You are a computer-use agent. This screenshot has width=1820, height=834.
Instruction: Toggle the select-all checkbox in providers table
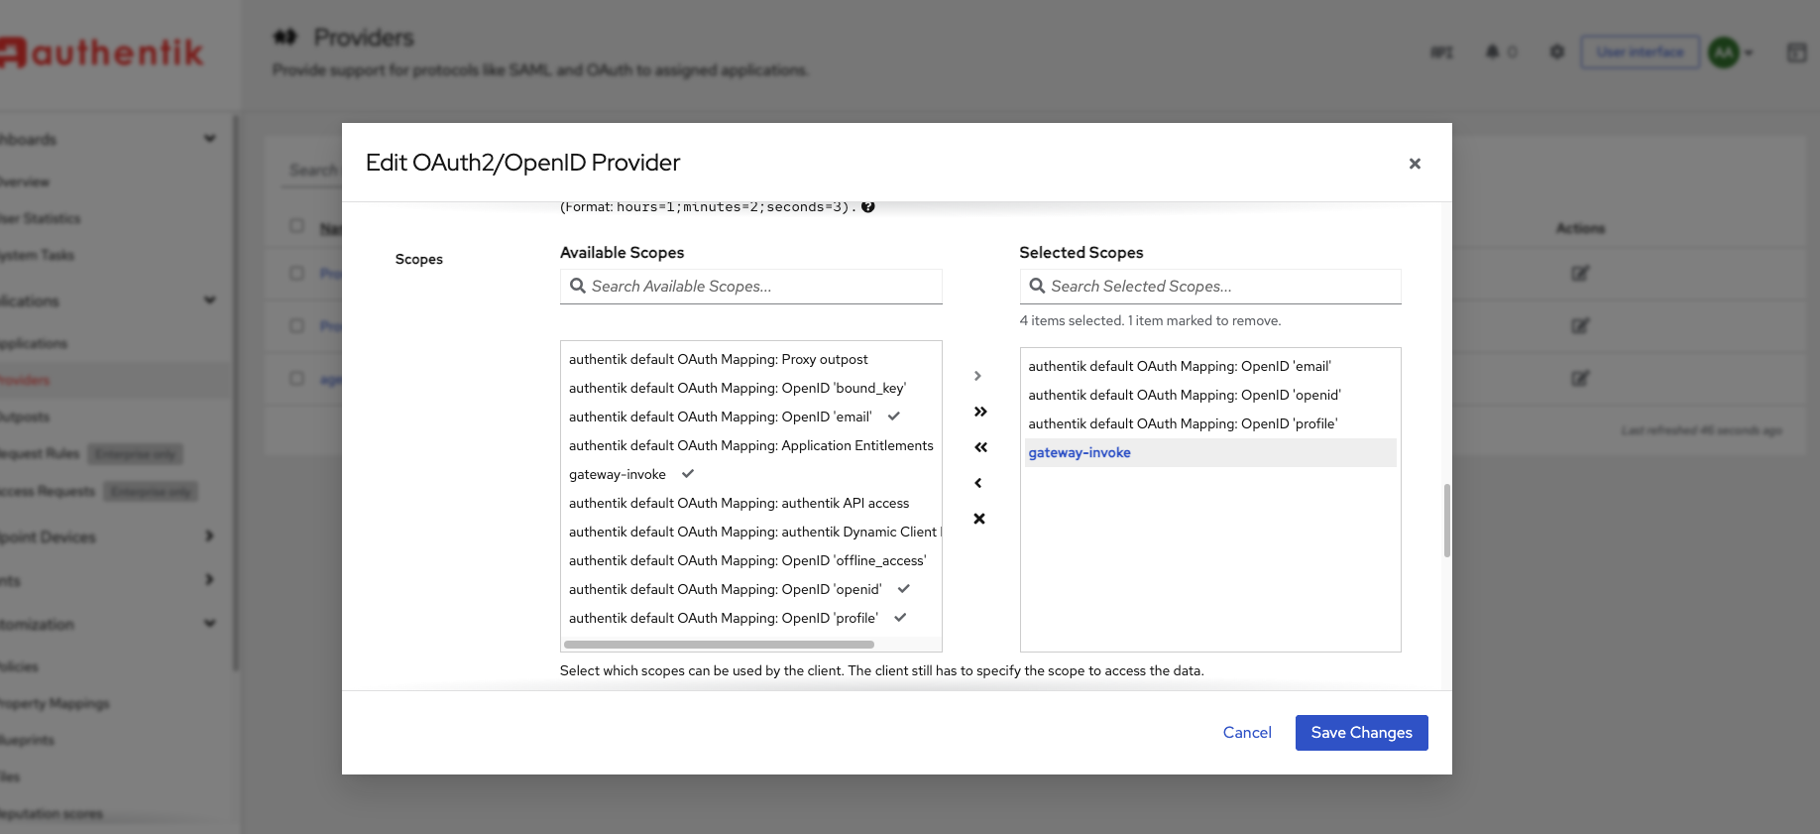point(296,226)
